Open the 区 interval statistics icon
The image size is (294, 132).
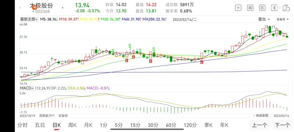[262, 8]
